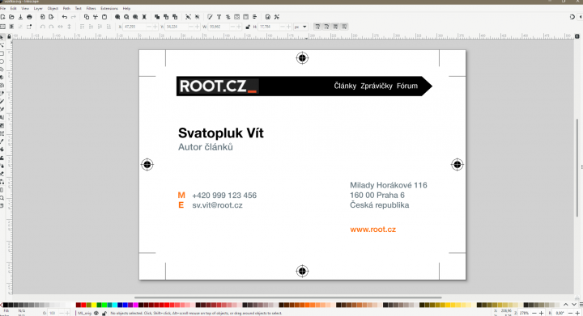This screenshot has height=316, width=583.
Task: Flip selection vertically
Action: pos(69,27)
